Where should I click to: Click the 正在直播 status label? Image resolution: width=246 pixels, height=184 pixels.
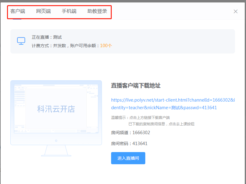[41, 37]
